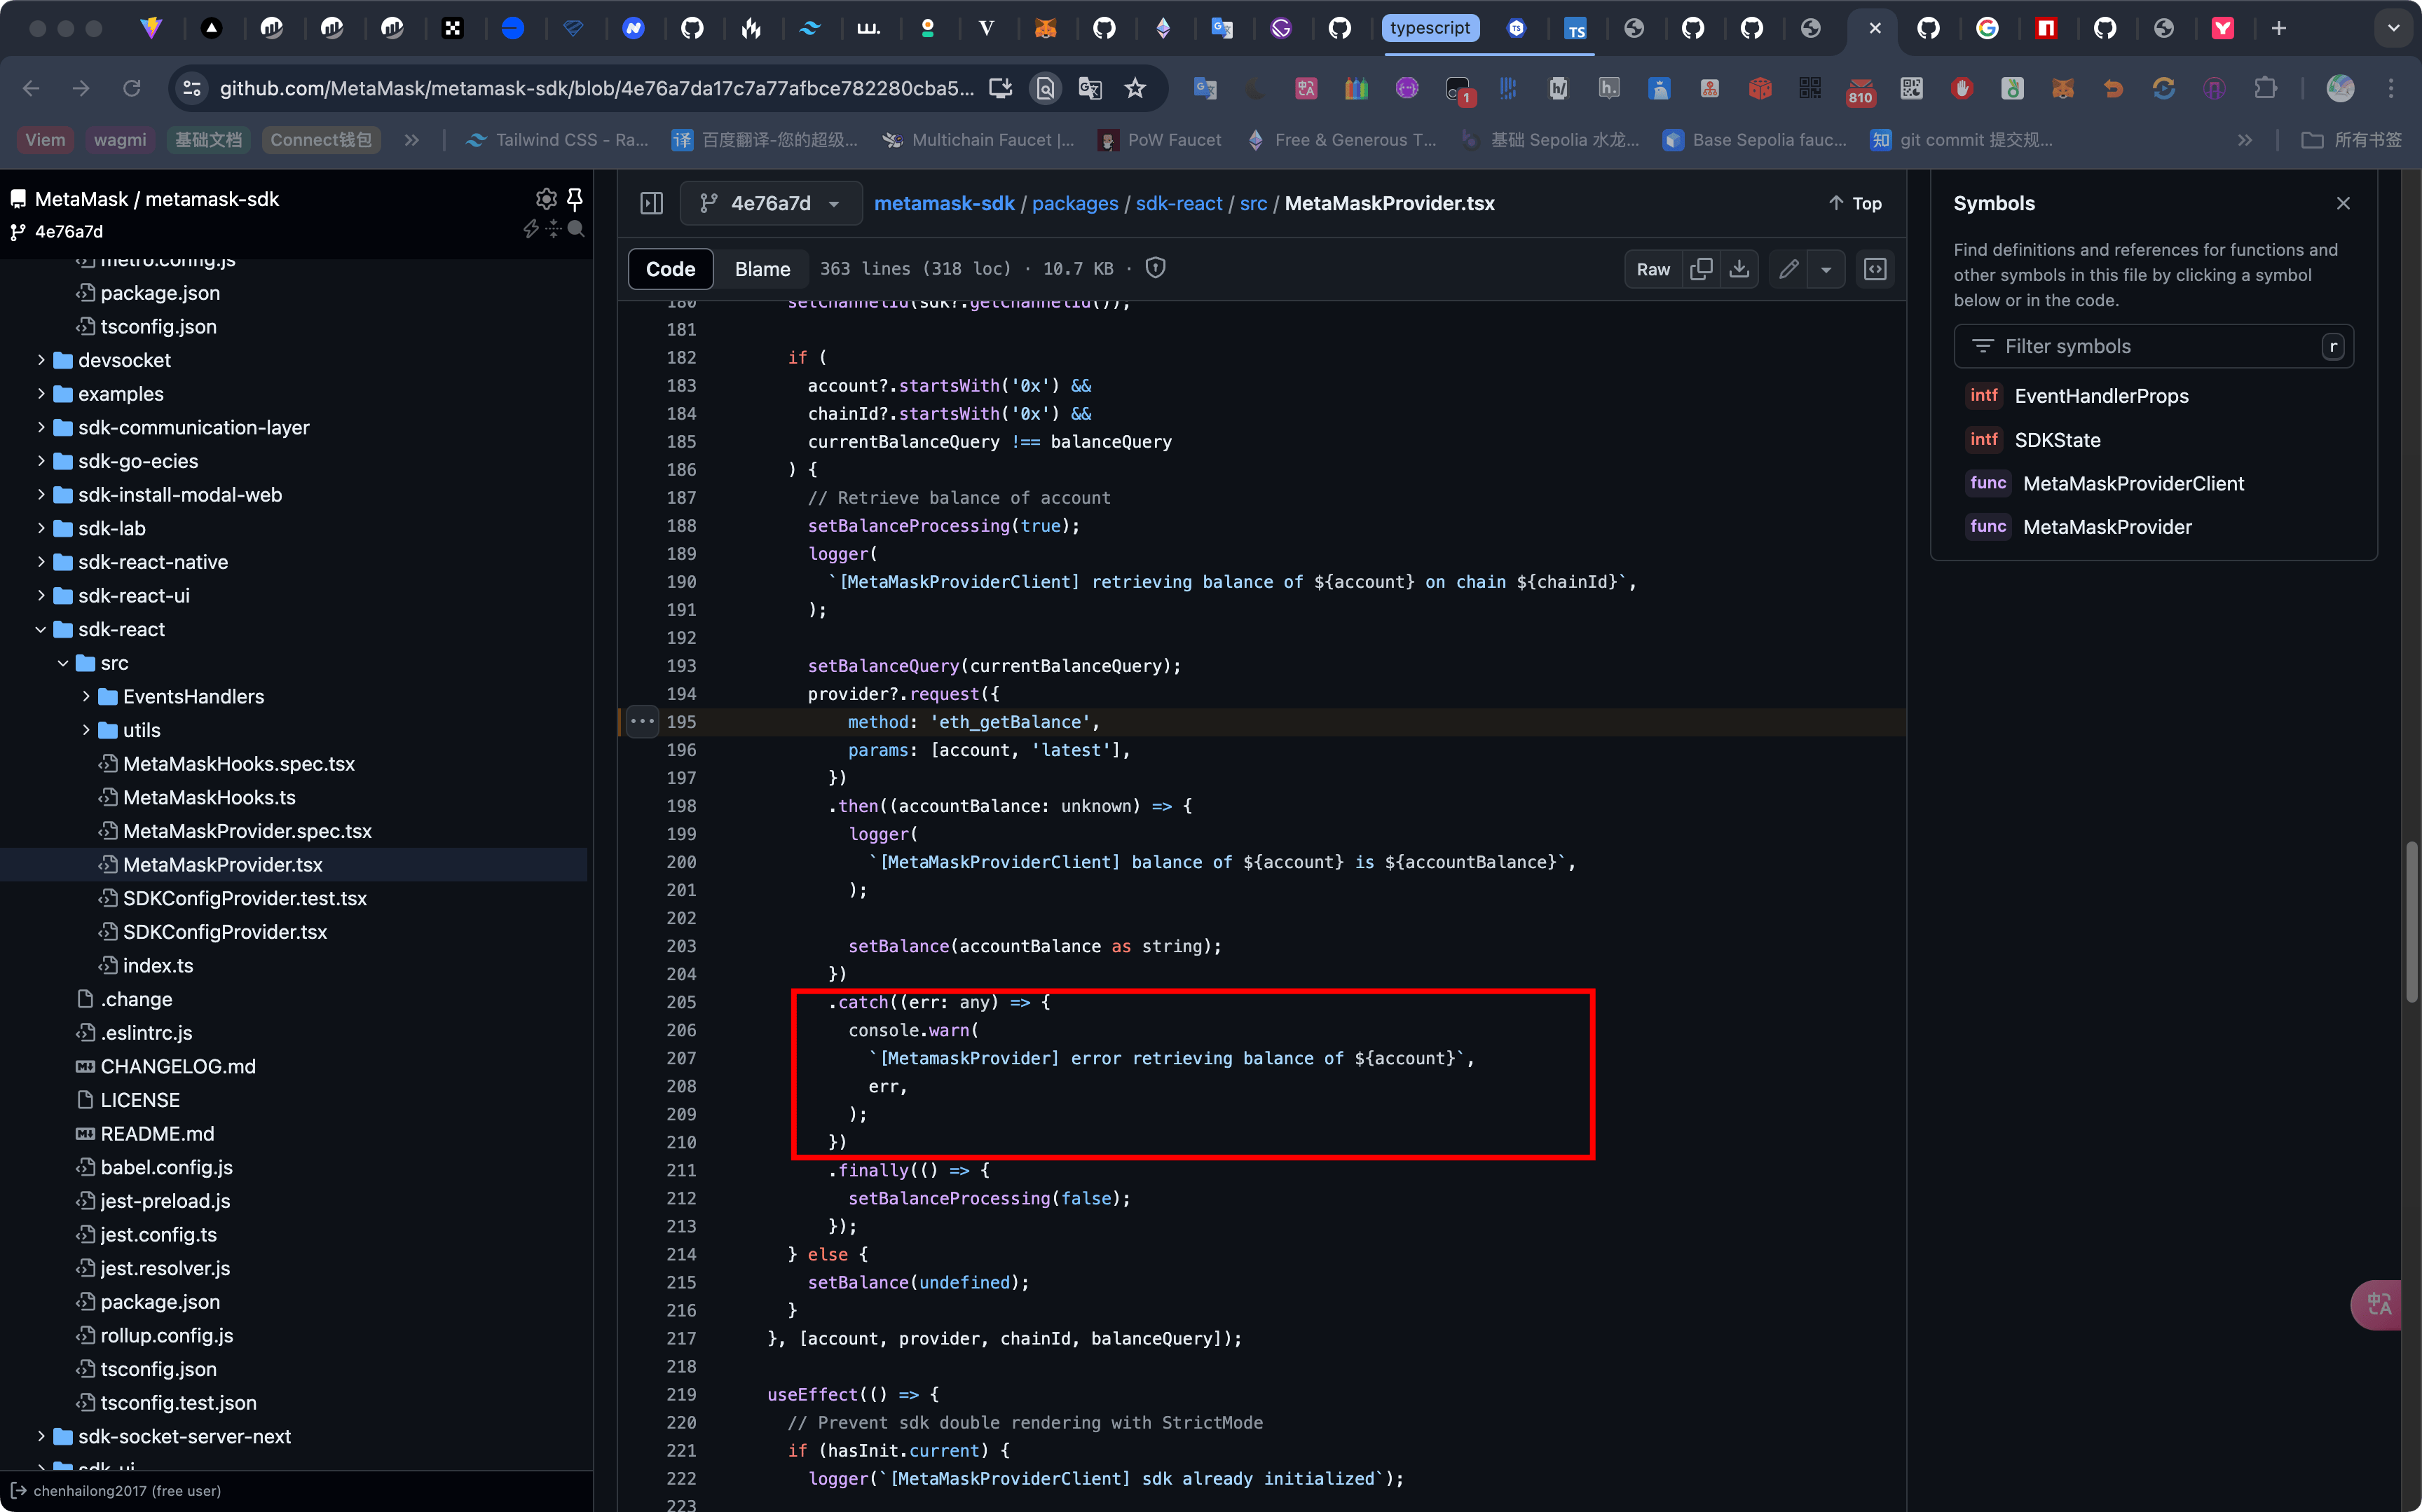Collapse the file tree side panel
2422x1512 pixels.
tap(652, 203)
